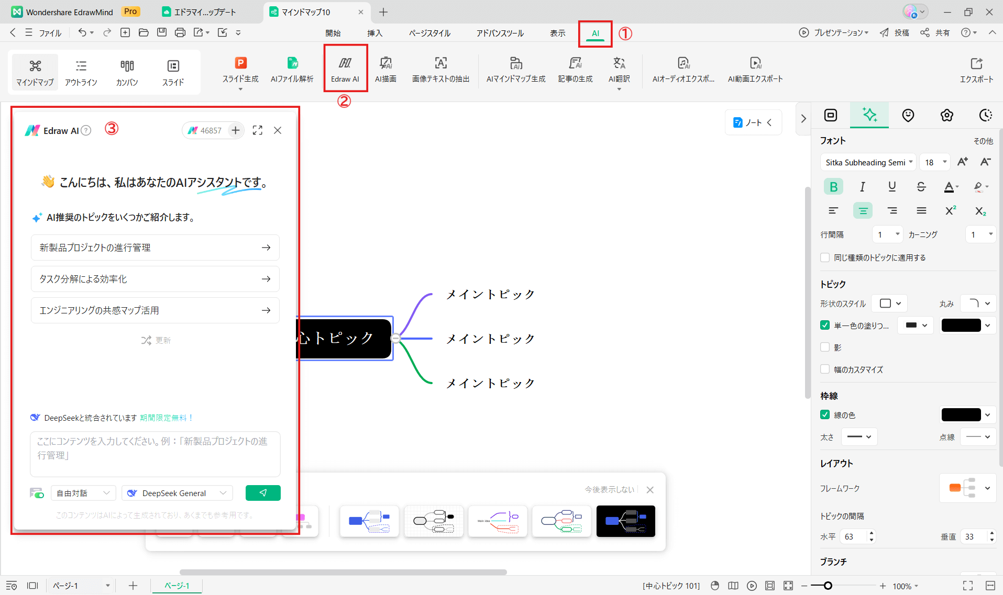Expand the 自由対話 mode dropdown
The width and height of the screenshot is (1003, 595).
click(83, 493)
